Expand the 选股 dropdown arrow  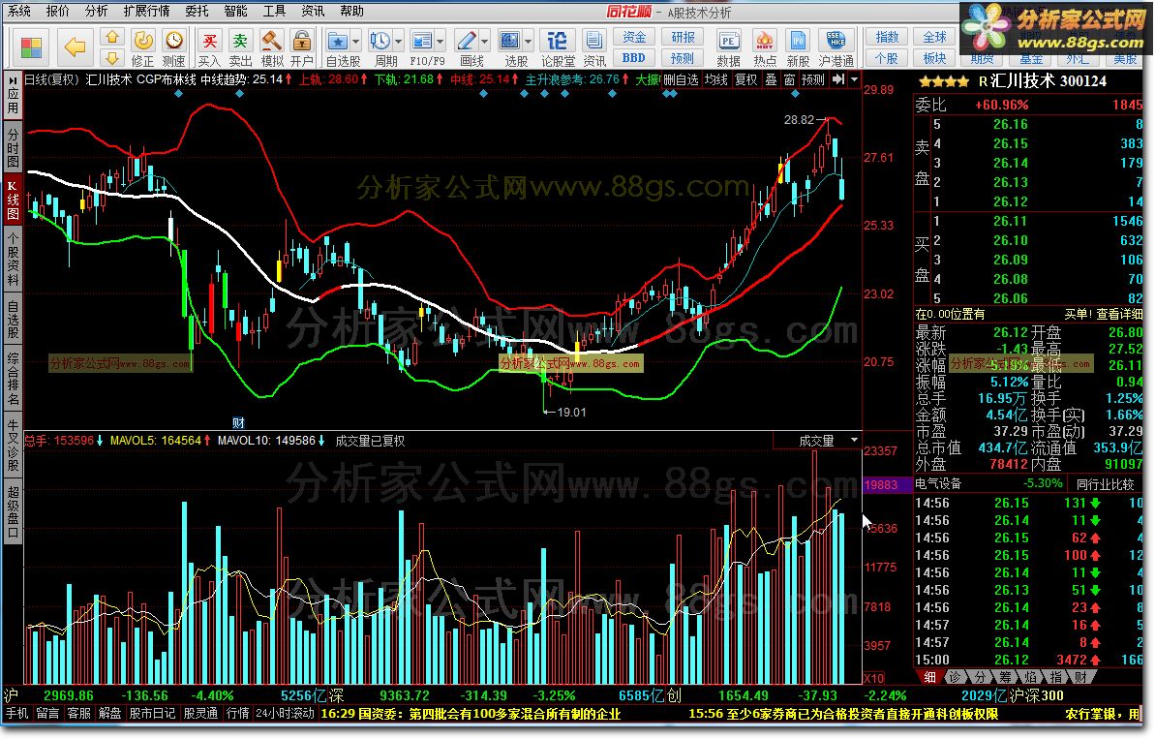529,42
